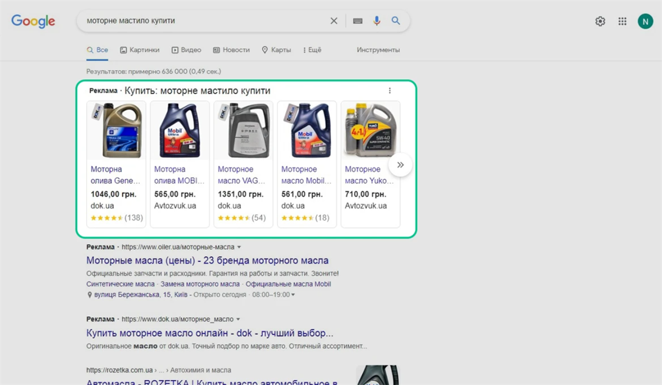The height and width of the screenshot is (385, 662).
Task: Expand the dropdown arrow next to the oiler.ua ad URL
Action: [x=239, y=248]
